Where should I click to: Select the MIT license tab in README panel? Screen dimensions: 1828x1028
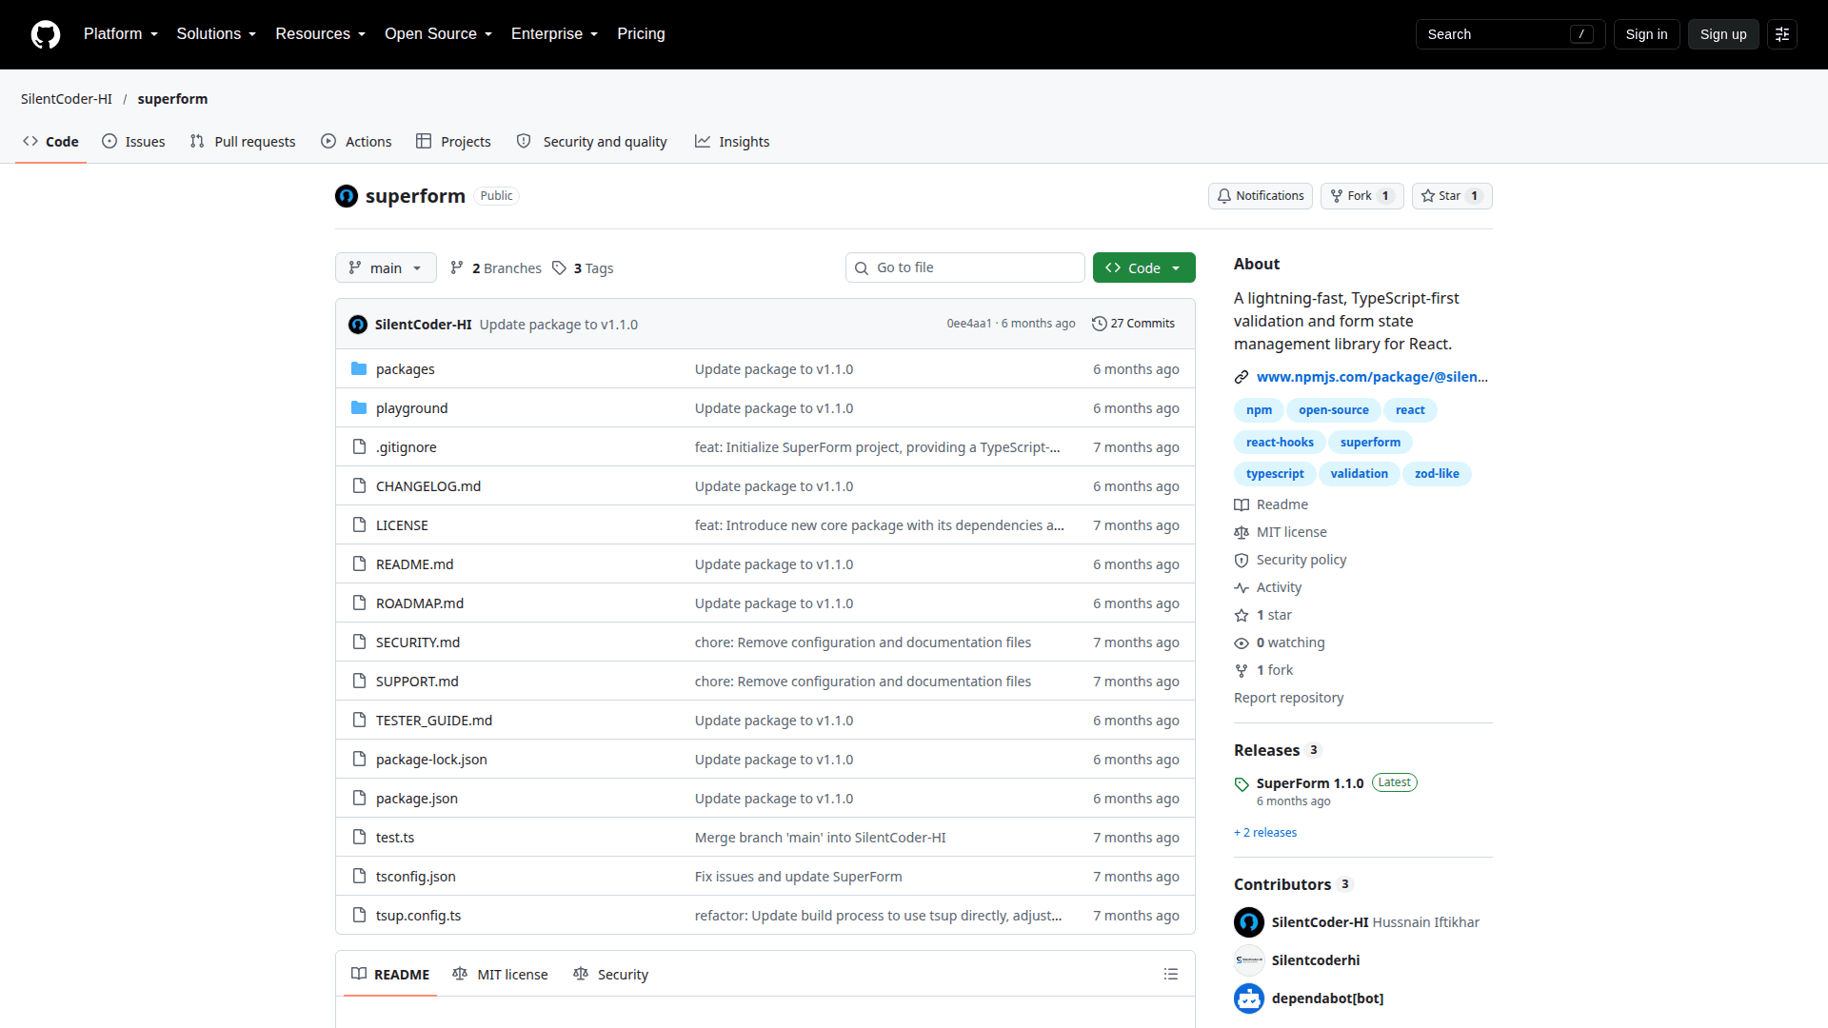coord(501,975)
